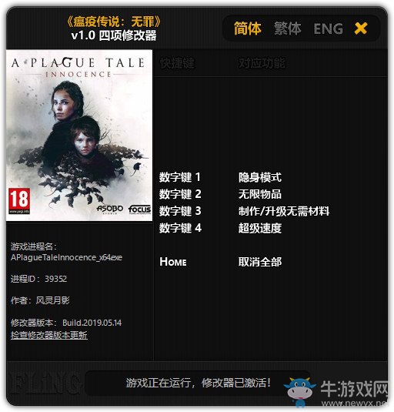Viewport: 394px width, 412px height.
Task: Toggle 制作/升级无需材料 option
Action: pyautogui.click(x=284, y=211)
